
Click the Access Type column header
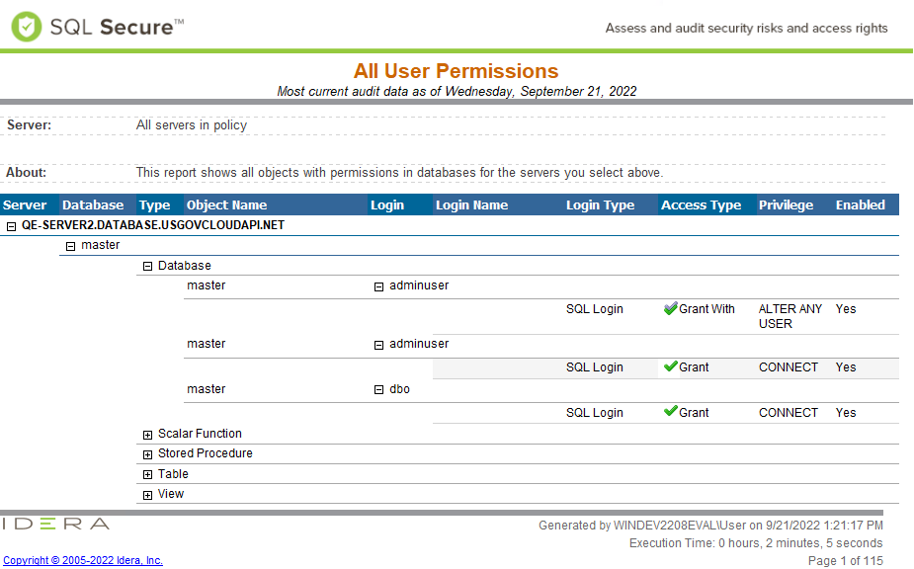pos(701,205)
